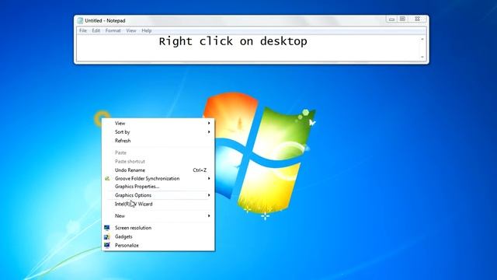Open the View submenu in the context menu

click(x=158, y=123)
